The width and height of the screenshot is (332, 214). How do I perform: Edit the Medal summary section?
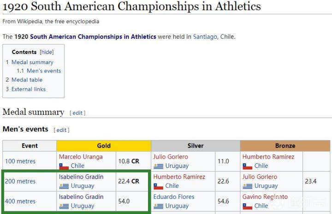coord(77,113)
